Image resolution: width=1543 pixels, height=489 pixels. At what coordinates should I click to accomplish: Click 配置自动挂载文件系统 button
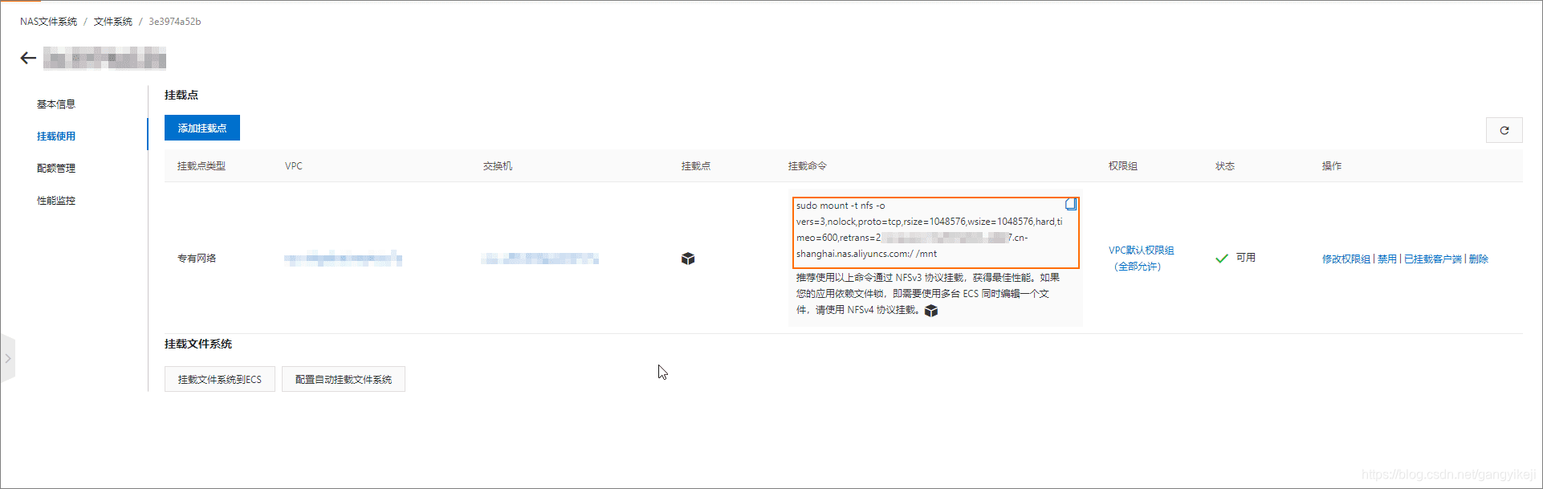344,379
